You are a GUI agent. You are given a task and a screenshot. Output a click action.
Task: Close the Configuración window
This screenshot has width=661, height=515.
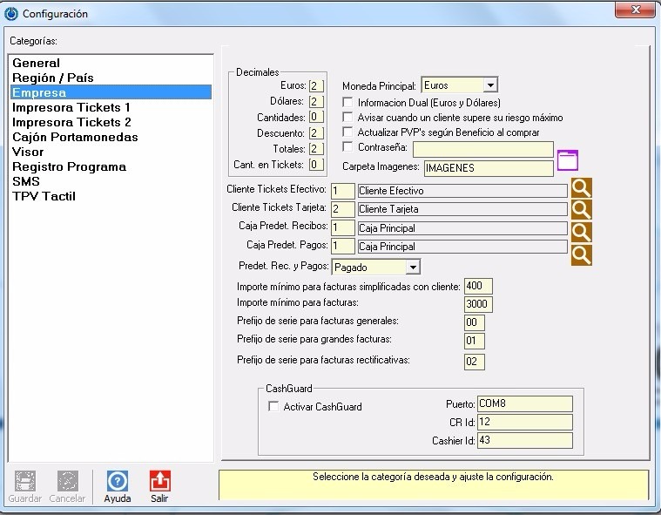pos(635,10)
